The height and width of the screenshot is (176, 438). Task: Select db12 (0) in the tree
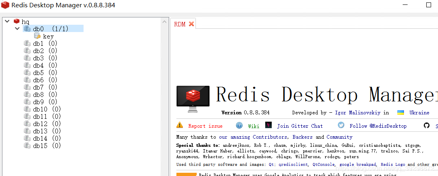point(47,123)
